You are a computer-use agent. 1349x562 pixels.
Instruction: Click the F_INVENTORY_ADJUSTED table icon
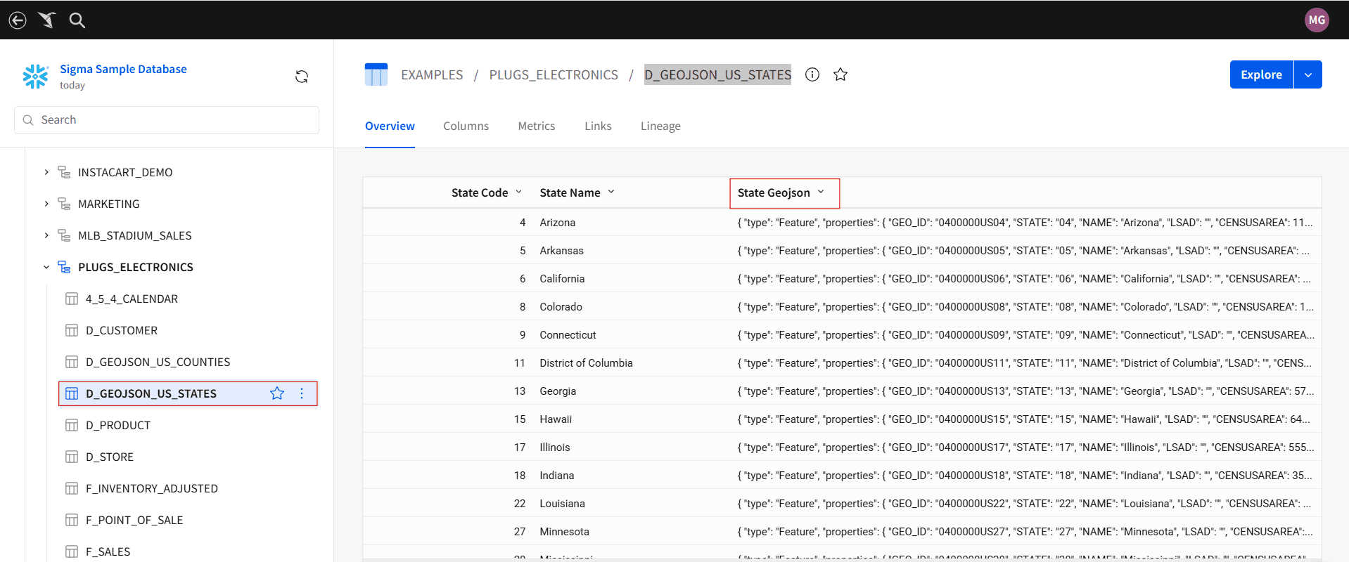pos(72,488)
